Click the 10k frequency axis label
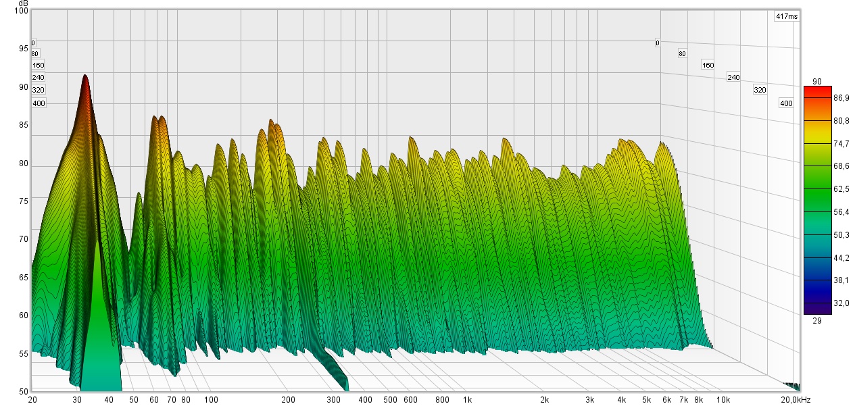The width and height of the screenshot is (855, 406). (723, 400)
